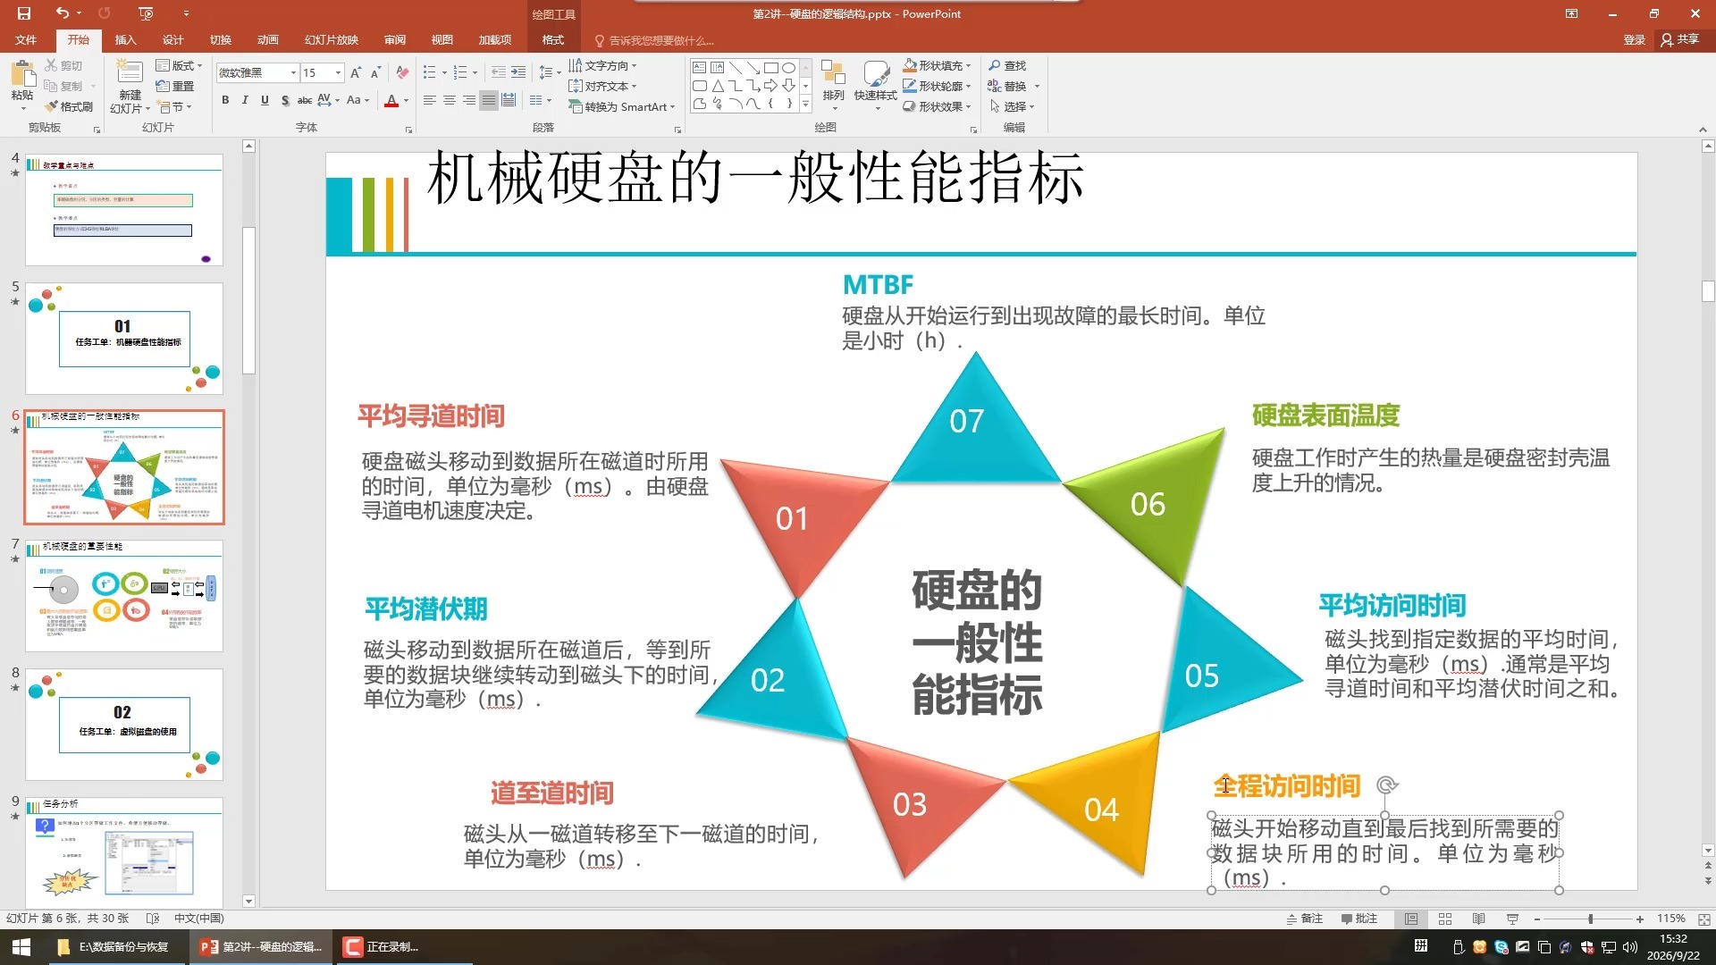Increase font size with the A-up icon
Viewport: 1716px width, 965px height.
[356, 72]
